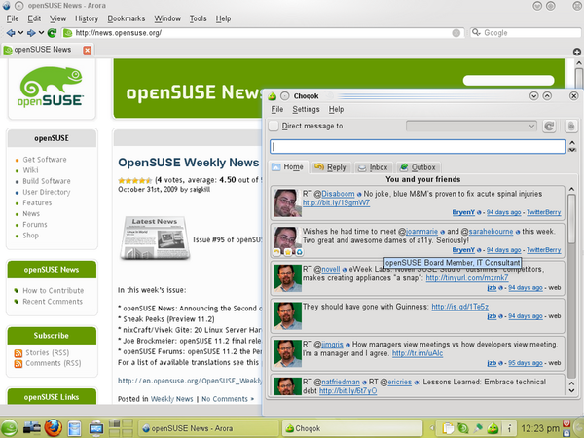The image size is (584, 438).
Task: Close the openSUSE News browser tab
Action: pyautogui.click(x=88, y=50)
